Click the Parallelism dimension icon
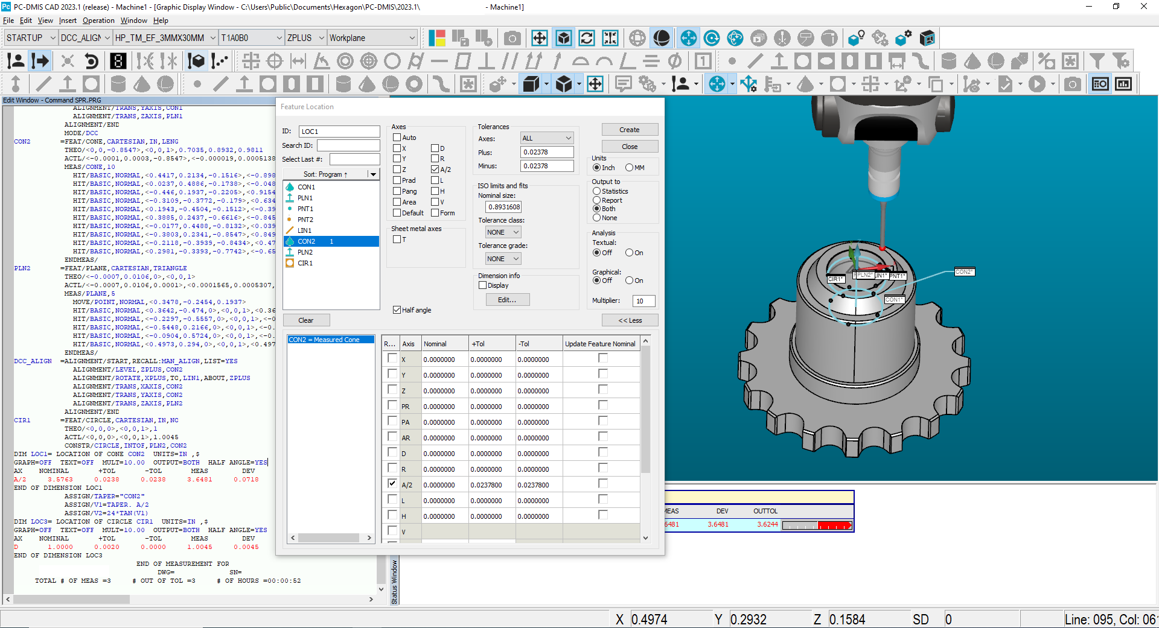 coord(509,61)
